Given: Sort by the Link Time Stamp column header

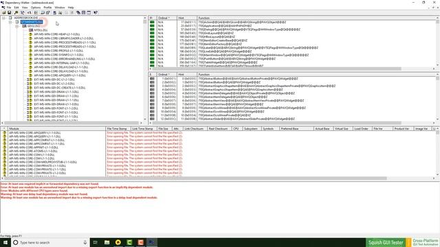Looking at the screenshot, I should coord(143,128).
